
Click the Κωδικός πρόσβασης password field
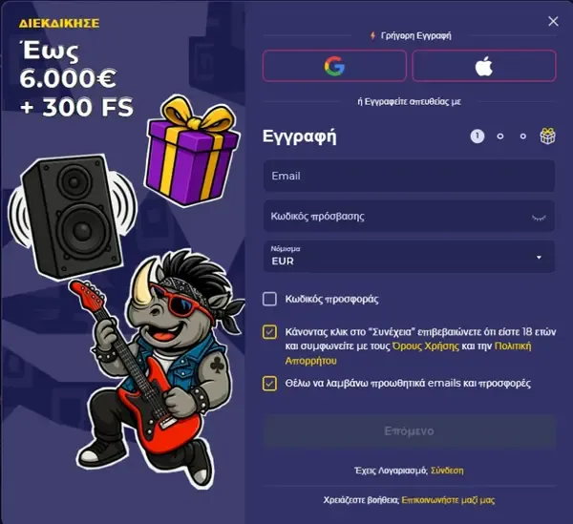[409, 216]
